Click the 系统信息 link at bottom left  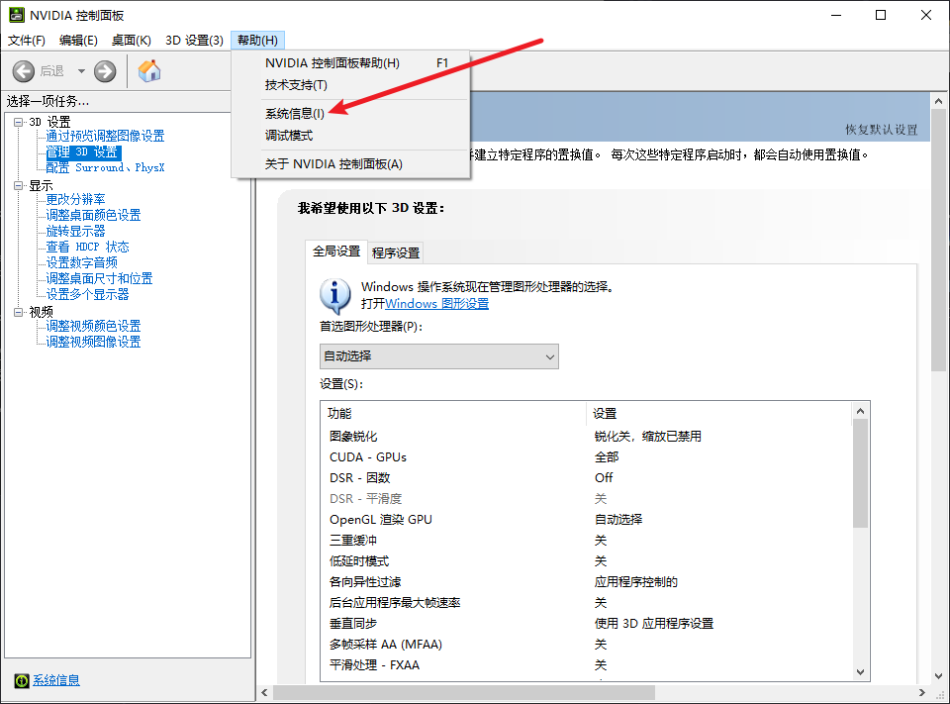click(55, 680)
